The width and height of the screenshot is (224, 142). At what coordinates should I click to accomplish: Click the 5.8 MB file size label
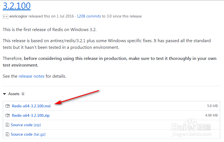click(x=212, y=106)
